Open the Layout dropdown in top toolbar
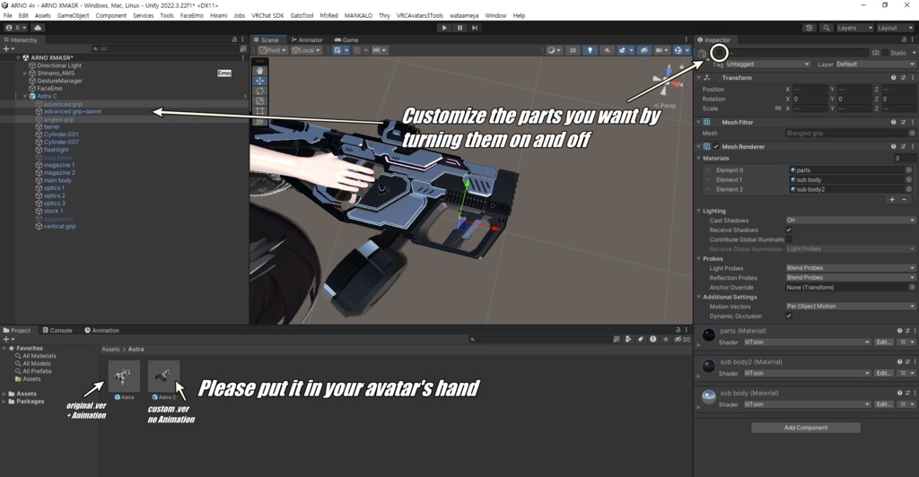 (895, 28)
